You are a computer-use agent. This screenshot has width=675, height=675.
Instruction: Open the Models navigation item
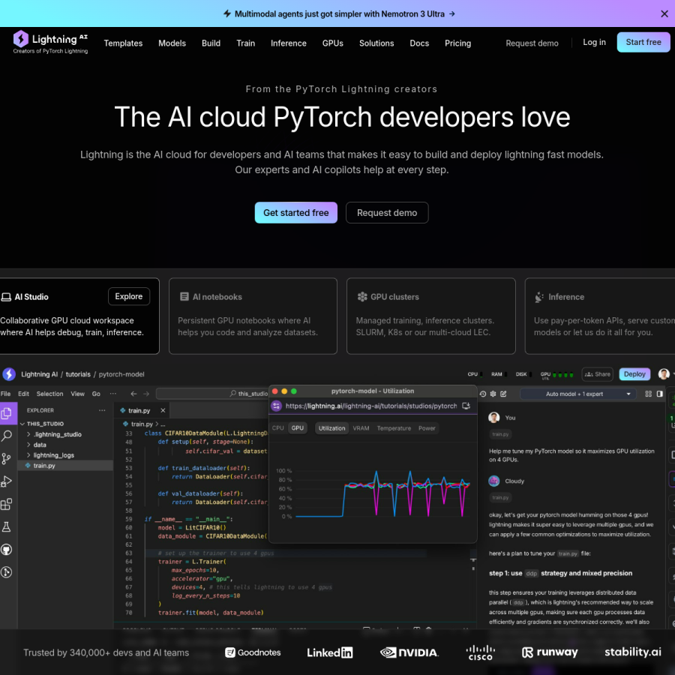172,43
